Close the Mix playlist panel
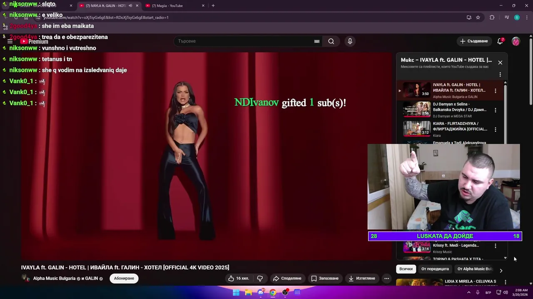 (500, 62)
